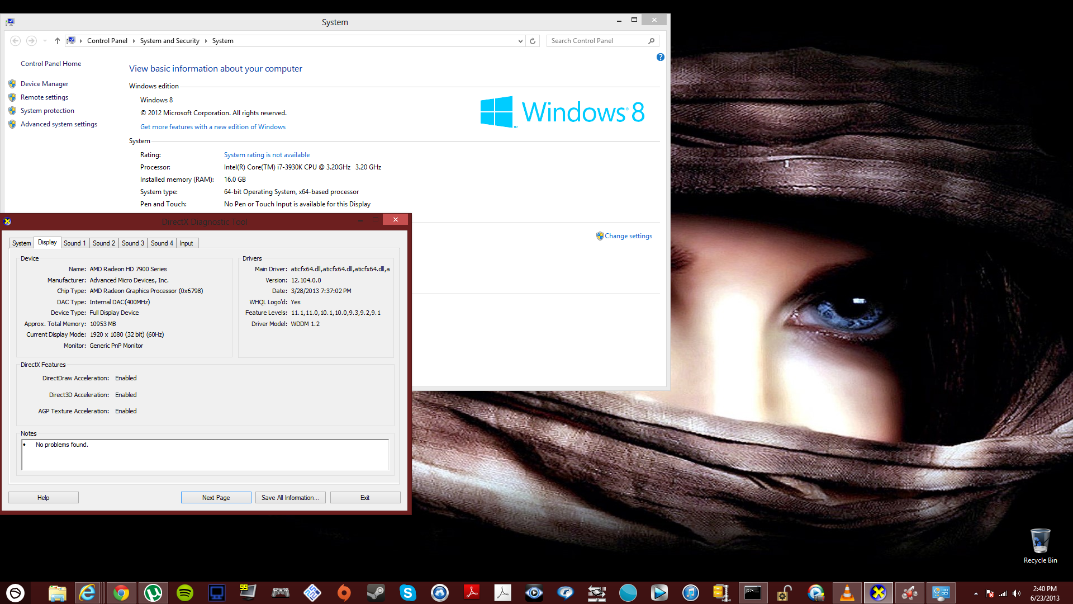The height and width of the screenshot is (604, 1073).
Task: Open Spotify from taskbar
Action: click(x=184, y=593)
